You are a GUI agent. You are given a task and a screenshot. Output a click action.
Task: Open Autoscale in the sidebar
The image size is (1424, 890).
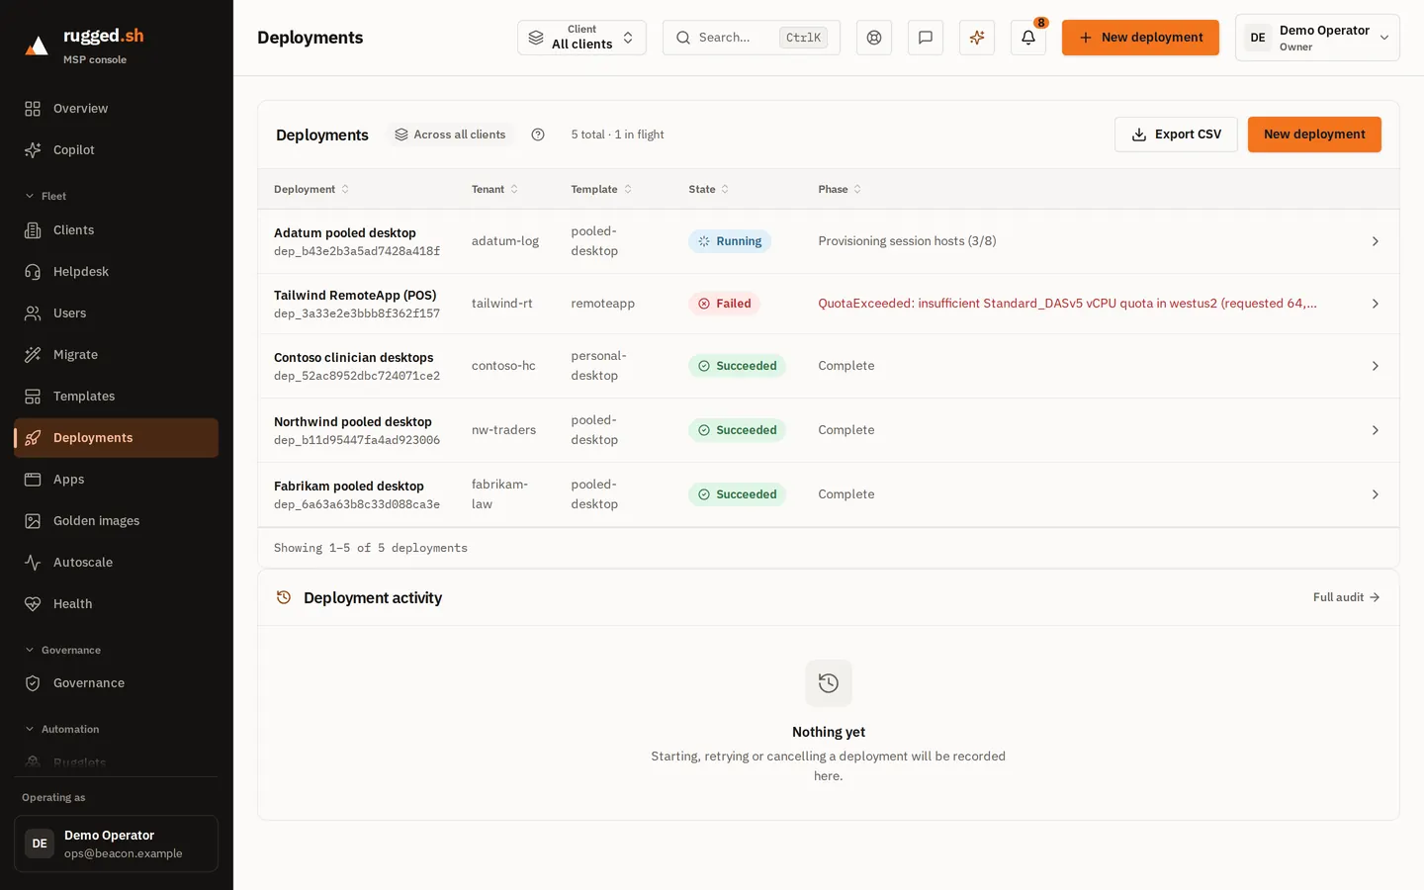tap(116, 563)
